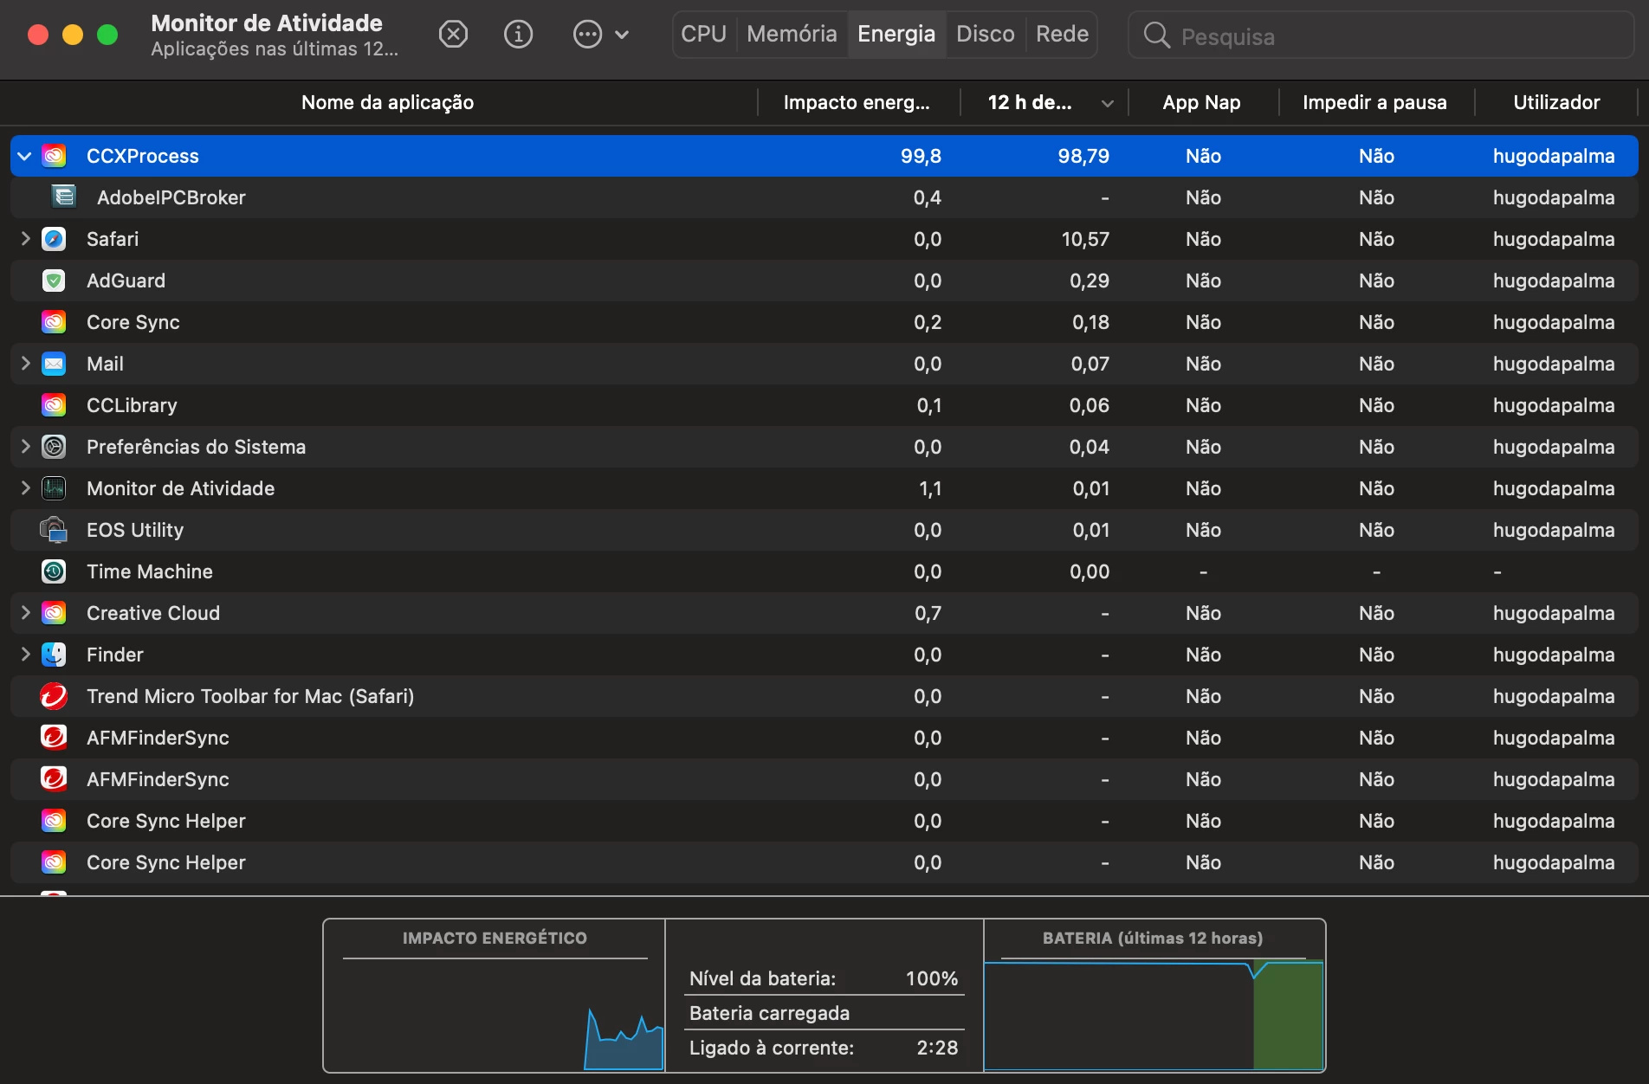Expand the Finder process group
Viewport: 1649px width, 1084px height.
25,655
